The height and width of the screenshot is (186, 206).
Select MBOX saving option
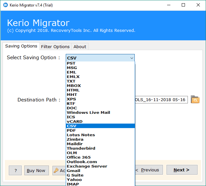(x=100, y=86)
